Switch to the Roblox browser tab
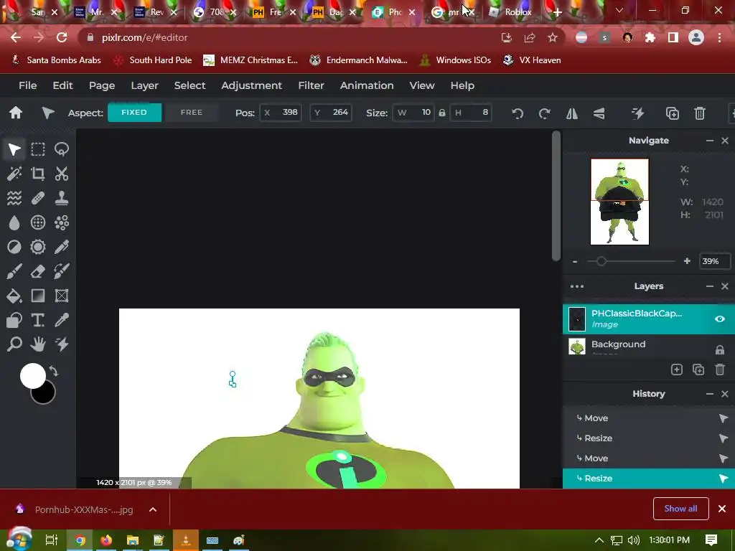This screenshot has height=551, width=735. point(510,11)
